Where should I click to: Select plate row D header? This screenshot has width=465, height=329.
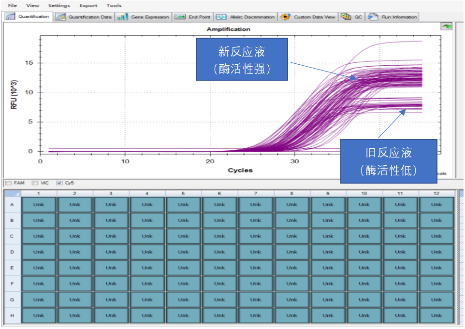(x=12, y=252)
